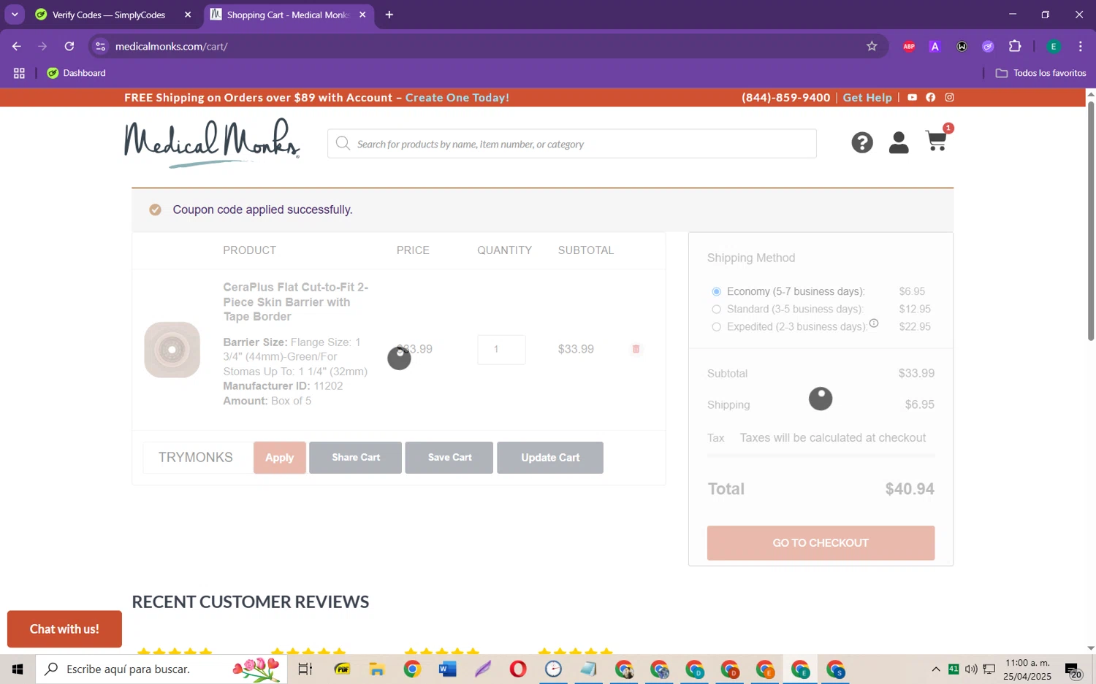Open Todos los favoritos folder
Viewport: 1096px width, 684px height.
point(1041,73)
